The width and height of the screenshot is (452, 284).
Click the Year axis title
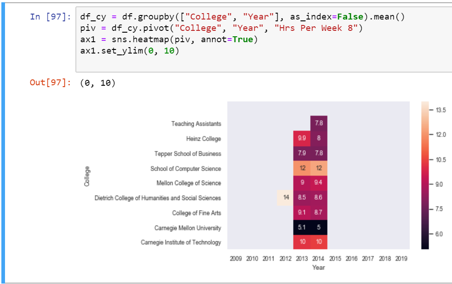[318, 268]
